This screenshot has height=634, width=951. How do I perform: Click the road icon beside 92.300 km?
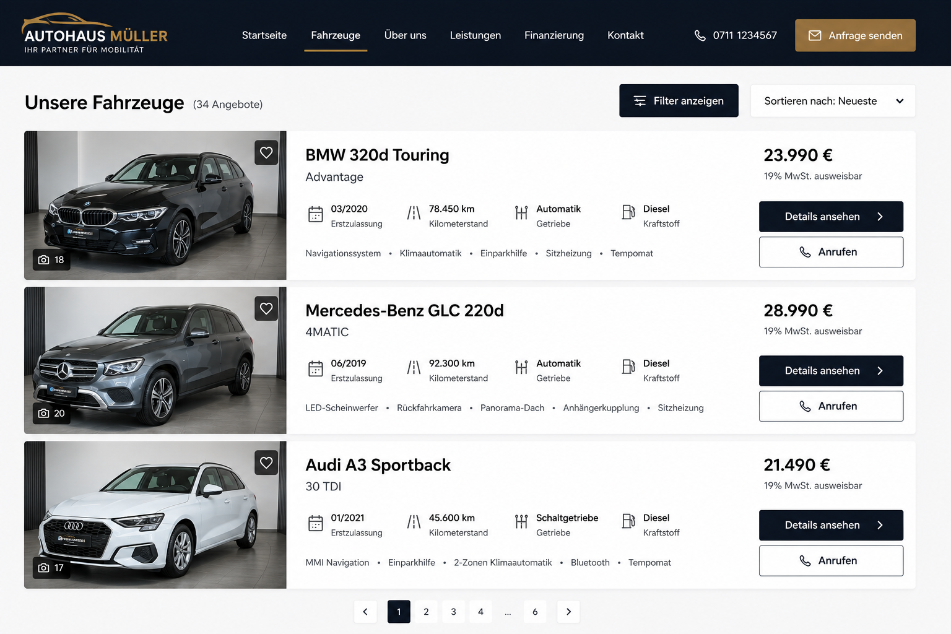point(414,367)
